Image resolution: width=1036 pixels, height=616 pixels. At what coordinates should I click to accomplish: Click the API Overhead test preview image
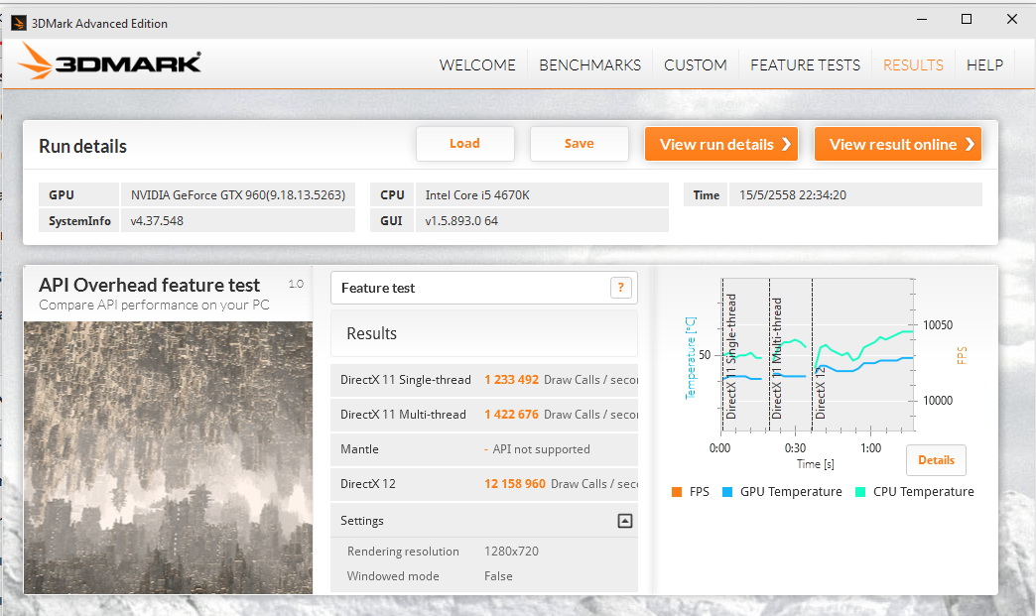point(168,457)
